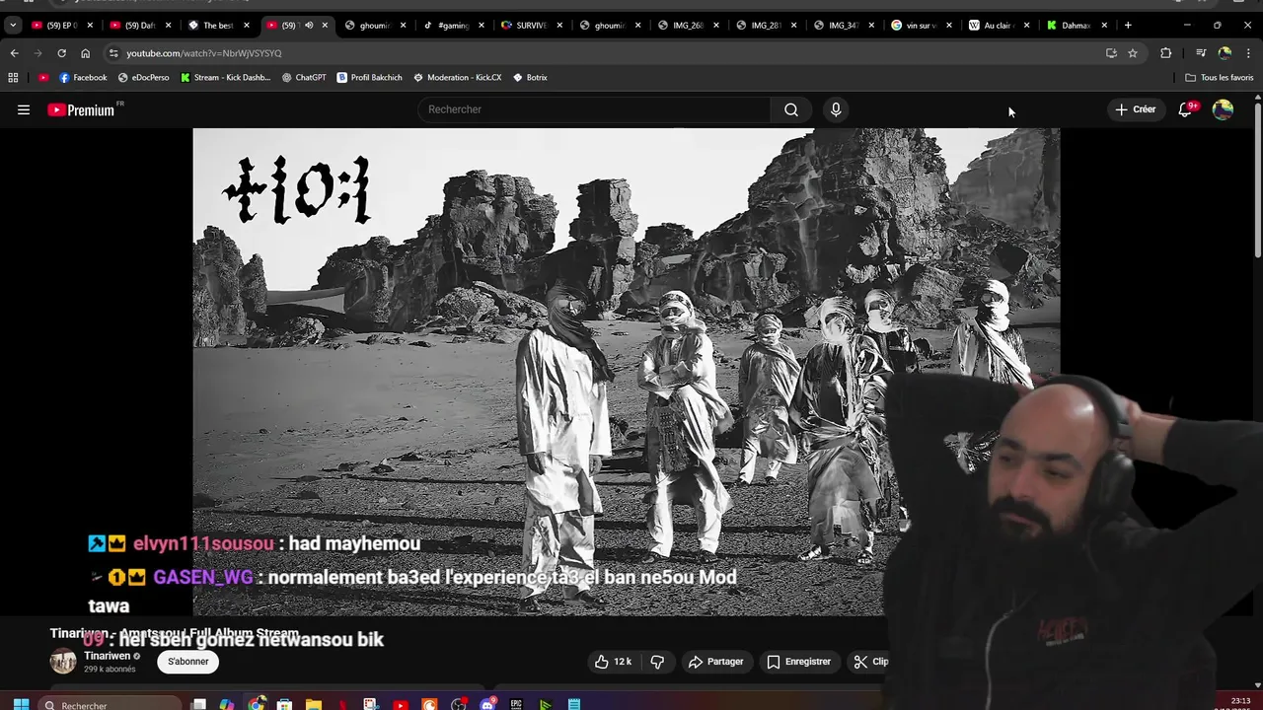The image size is (1263, 710).
Task: Click the Tinariwen video player
Action: [x=626, y=372]
